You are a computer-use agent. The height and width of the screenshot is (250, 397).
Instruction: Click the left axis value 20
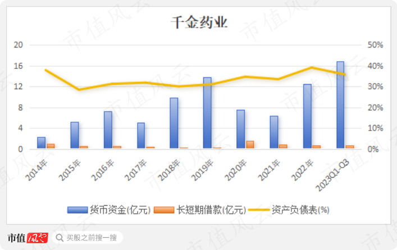[18, 45]
